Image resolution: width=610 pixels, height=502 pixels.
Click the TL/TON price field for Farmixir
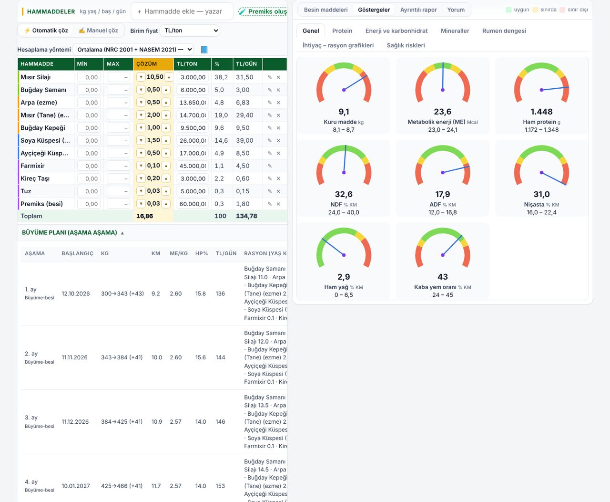192,166
